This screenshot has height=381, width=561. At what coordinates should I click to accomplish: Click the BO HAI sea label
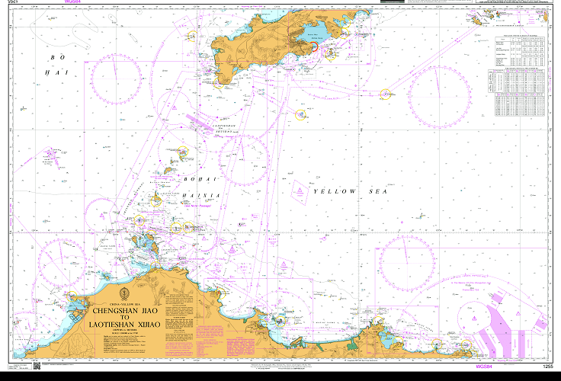(x=56, y=65)
